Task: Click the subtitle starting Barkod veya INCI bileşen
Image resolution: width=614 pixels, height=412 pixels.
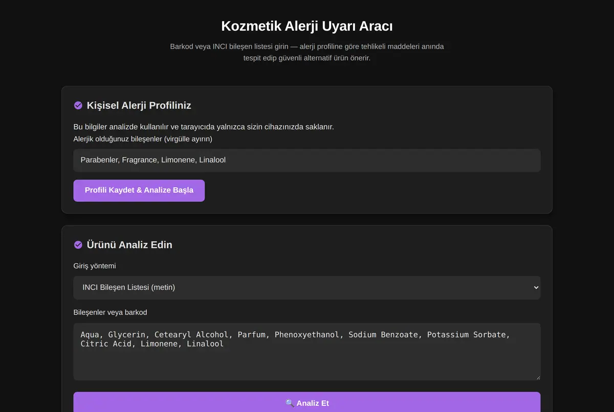Action: 307,52
